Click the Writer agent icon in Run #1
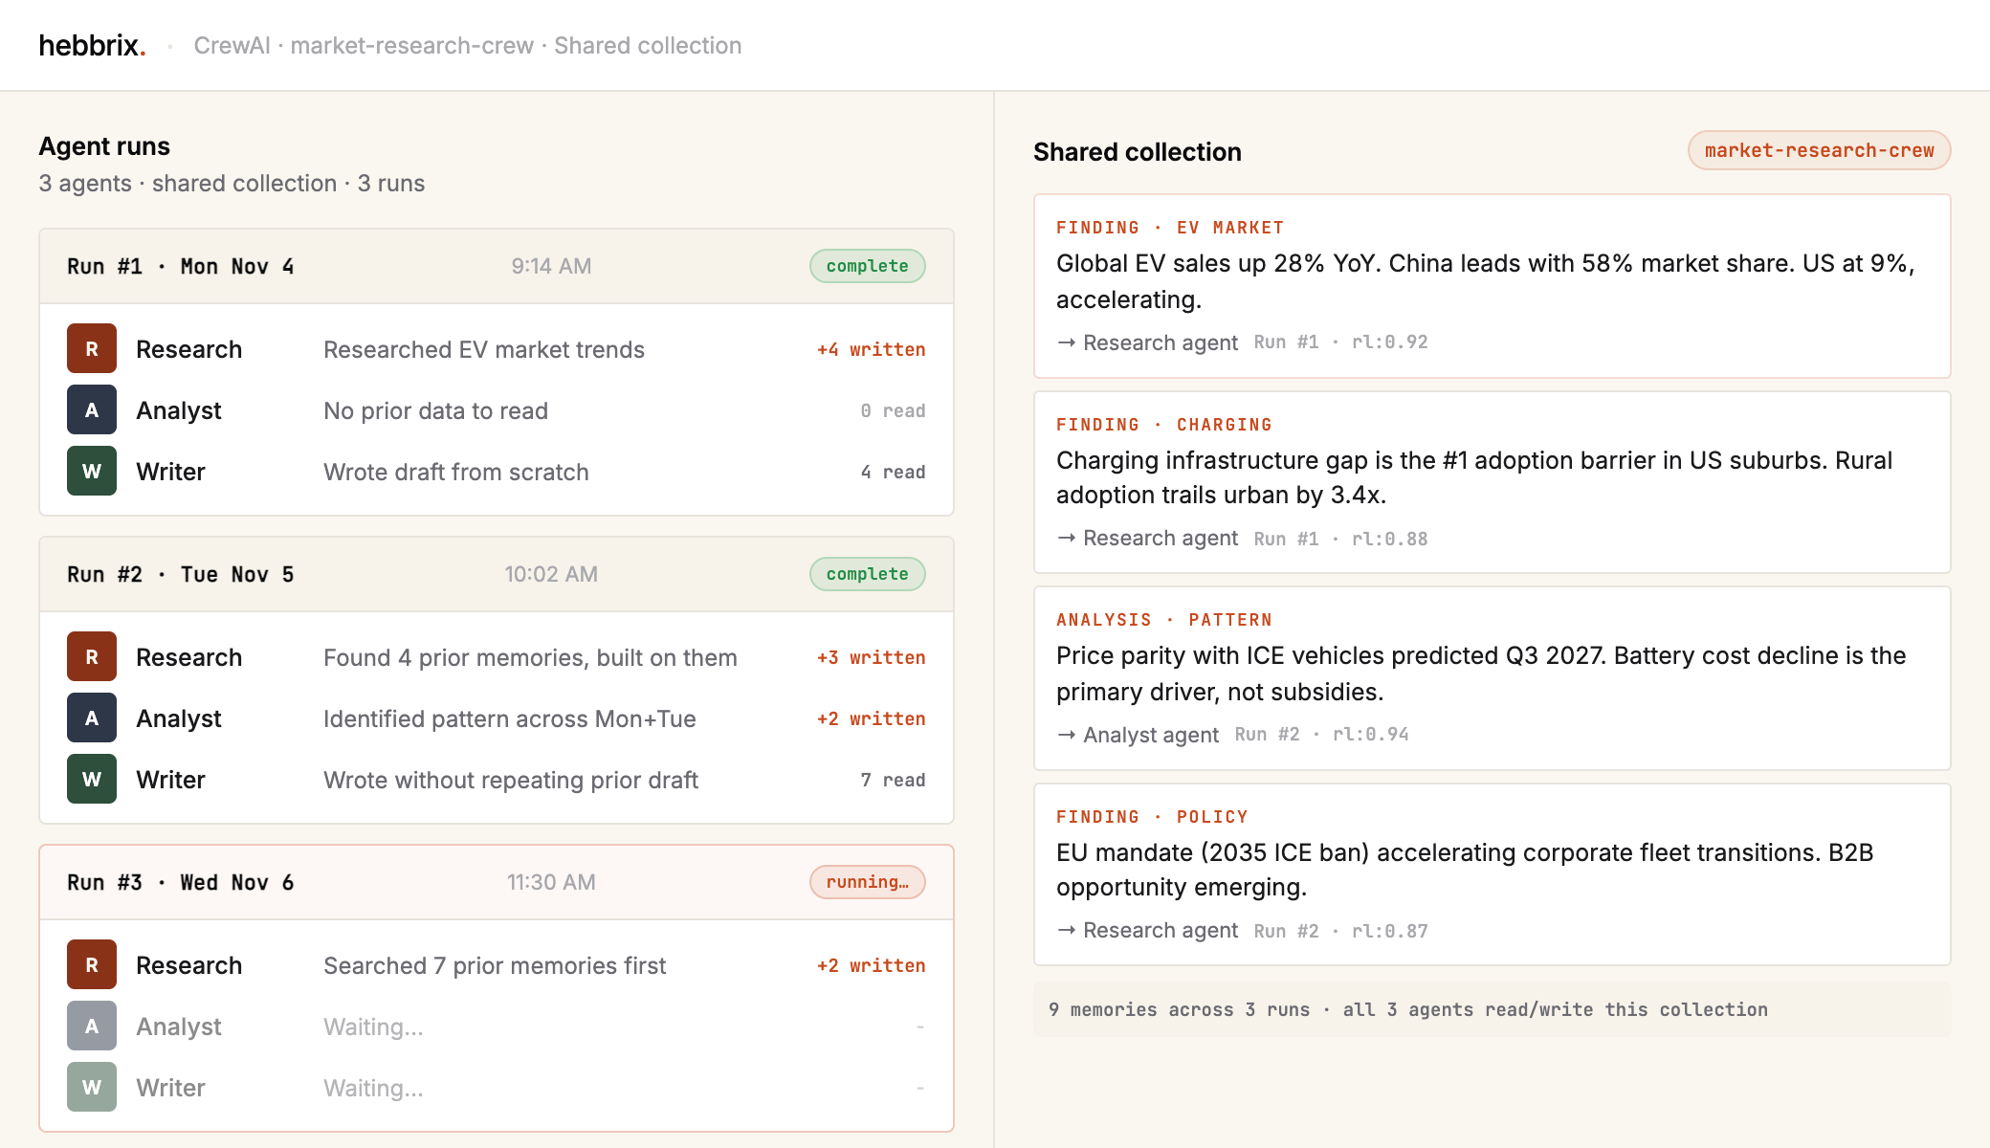The height and width of the screenshot is (1148, 1990). click(x=92, y=471)
